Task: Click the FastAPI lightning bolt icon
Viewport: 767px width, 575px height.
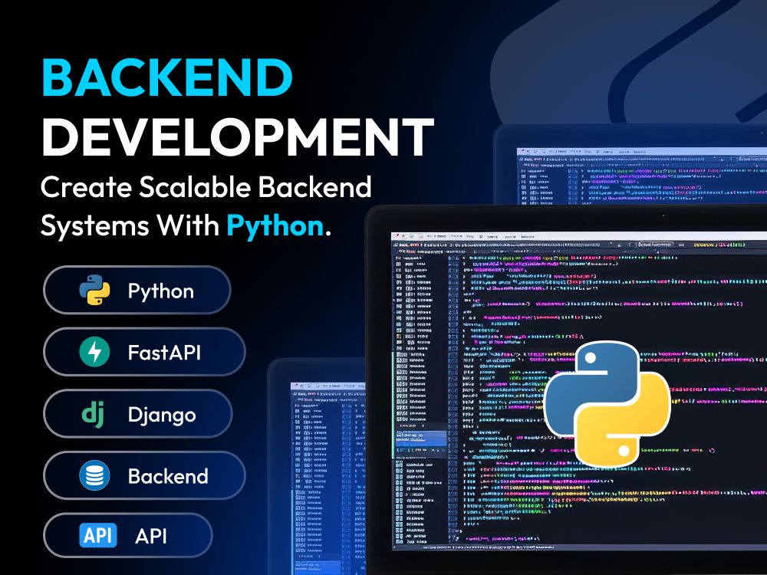Action: tap(94, 352)
